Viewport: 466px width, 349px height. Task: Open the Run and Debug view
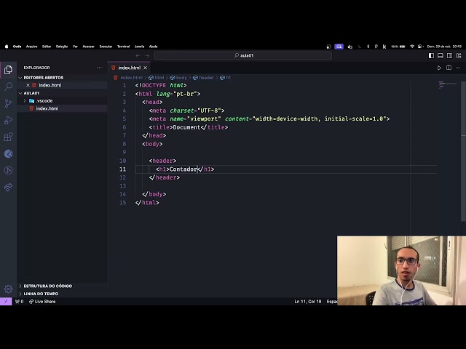pyautogui.click(x=8, y=120)
